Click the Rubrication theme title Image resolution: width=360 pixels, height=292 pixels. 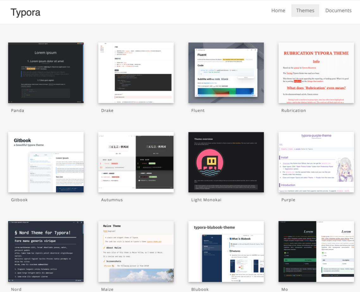pyautogui.click(x=294, y=110)
